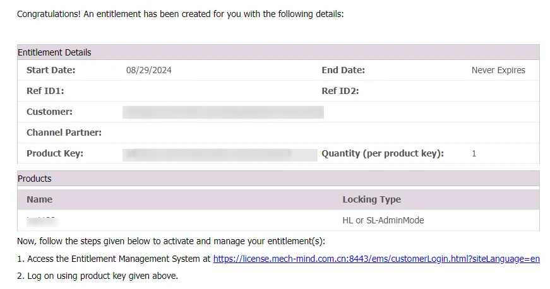Click the Ref ID2 label
The height and width of the screenshot is (289, 550).
tap(340, 91)
